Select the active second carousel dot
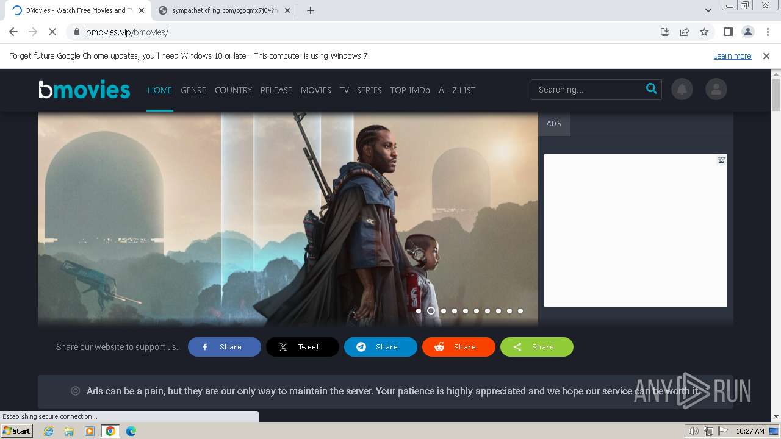This screenshot has height=439, width=781. (x=431, y=311)
